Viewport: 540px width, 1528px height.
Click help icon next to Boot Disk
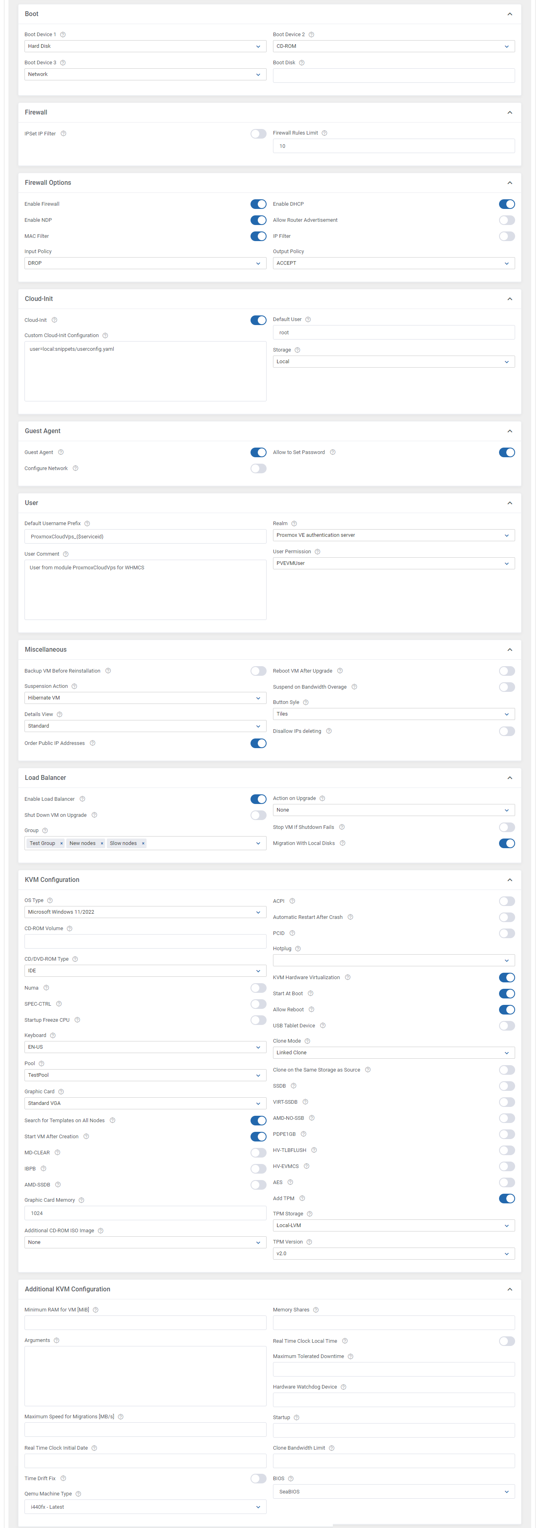tap(302, 63)
